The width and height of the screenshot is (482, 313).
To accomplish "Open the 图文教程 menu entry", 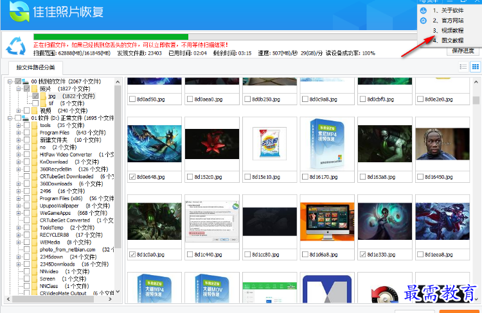I will click(448, 40).
